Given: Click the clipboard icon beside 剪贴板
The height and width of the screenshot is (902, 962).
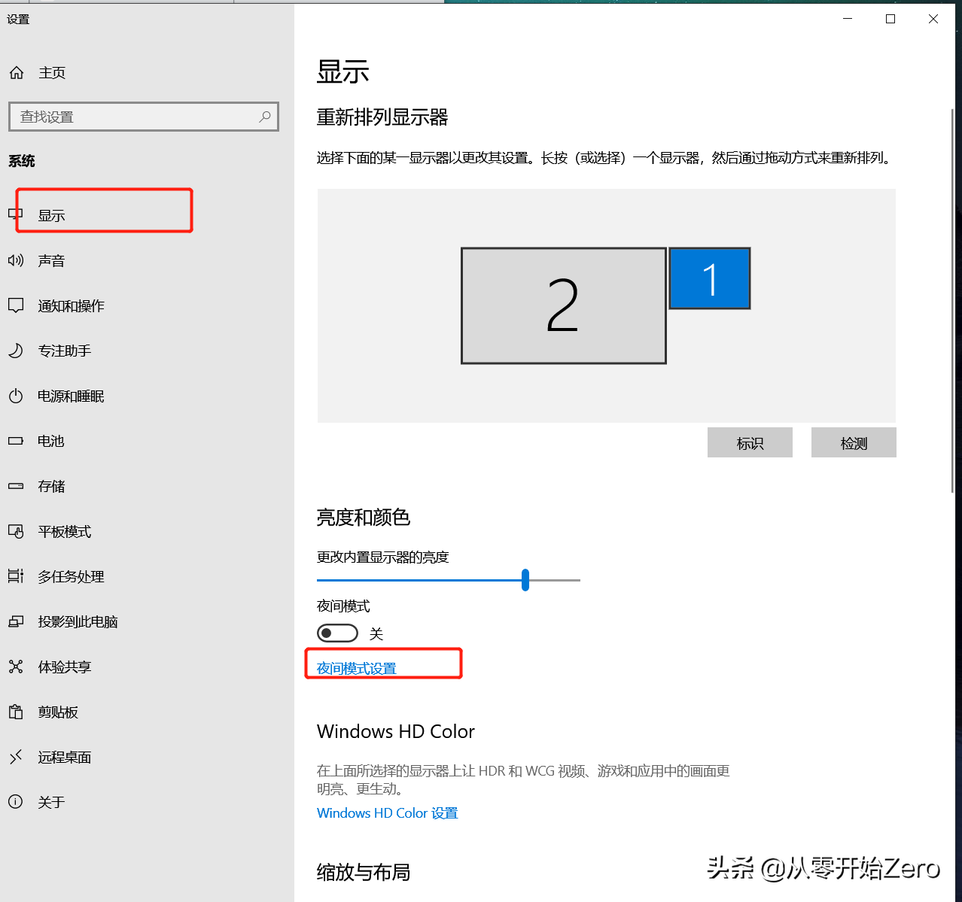Looking at the screenshot, I should 16,712.
